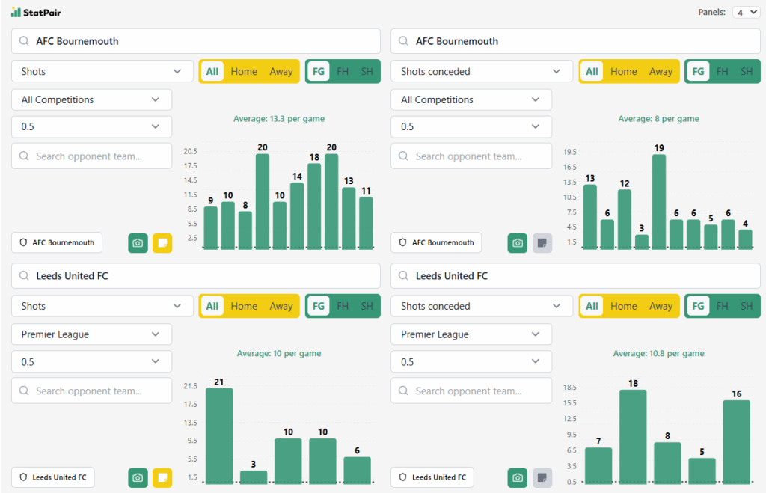Click the opponent search magnifier in the Leeds Shots conceded panel
This screenshot has height=493, width=766.
(x=403, y=391)
